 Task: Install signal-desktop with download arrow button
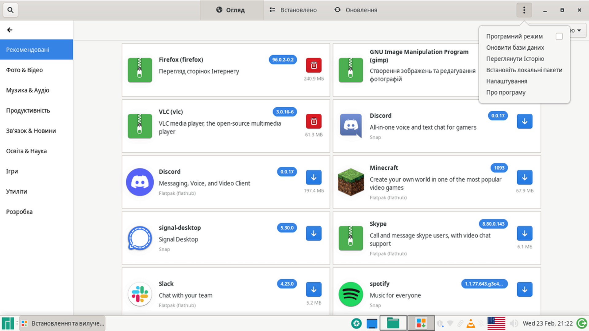click(x=314, y=234)
